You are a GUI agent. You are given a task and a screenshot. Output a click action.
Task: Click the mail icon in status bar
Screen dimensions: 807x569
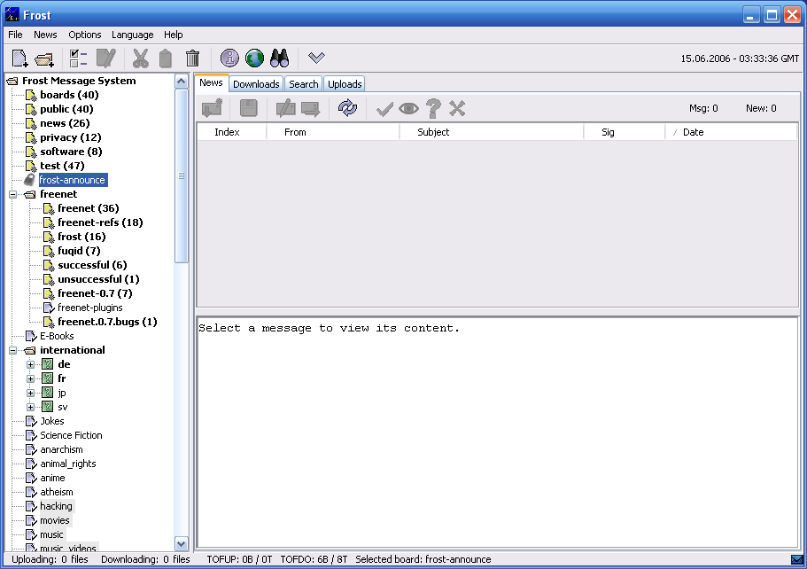[796, 559]
